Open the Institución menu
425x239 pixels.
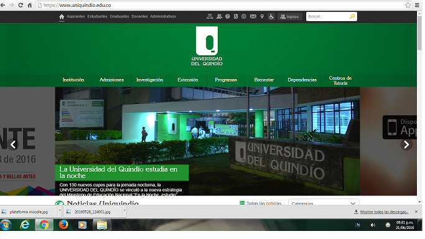pyautogui.click(x=73, y=80)
